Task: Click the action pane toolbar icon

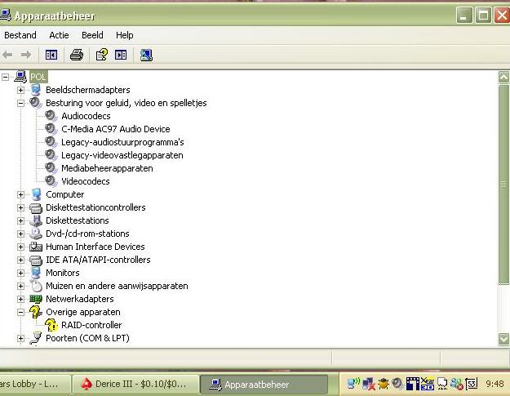Action: (121, 55)
